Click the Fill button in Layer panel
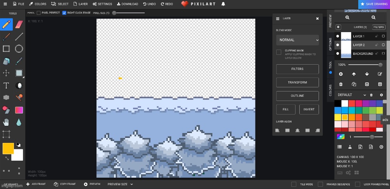The height and width of the screenshot is (189, 390). pos(286,109)
